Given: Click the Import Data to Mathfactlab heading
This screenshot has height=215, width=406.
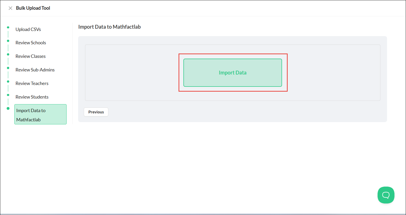Looking at the screenshot, I should 109,27.
